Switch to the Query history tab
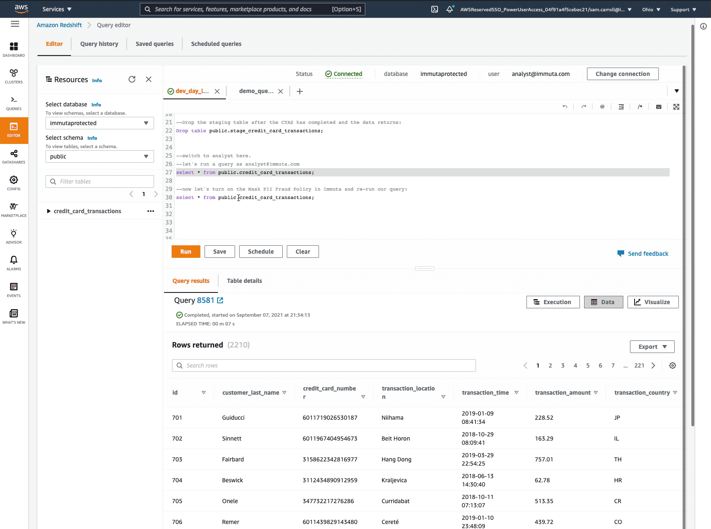 tap(99, 44)
